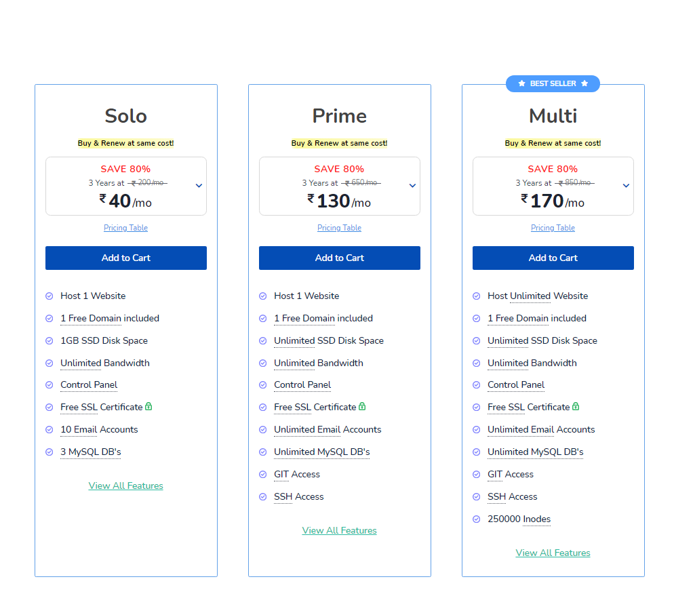674x594 pixels.
Task: Add the Multi plan to cart
Action: [553, 258]
